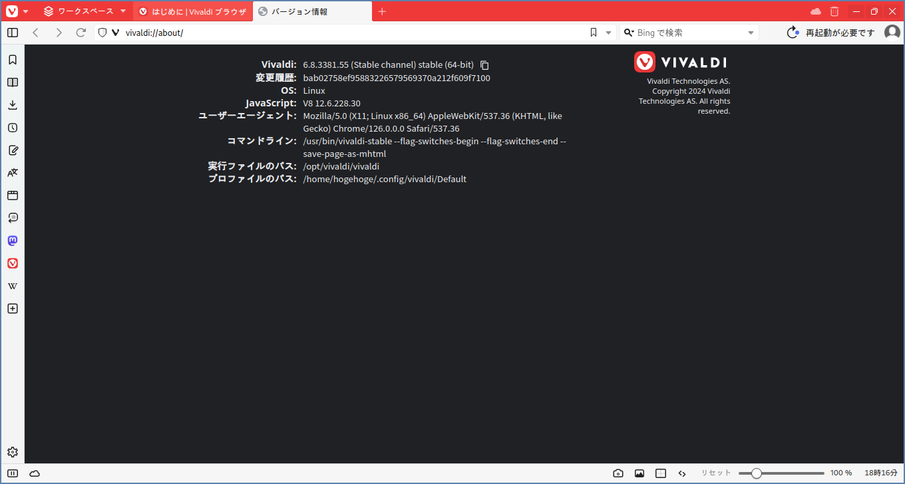905x484 pixels.
Task: Open tab tiling options
Action: [661, 473]
